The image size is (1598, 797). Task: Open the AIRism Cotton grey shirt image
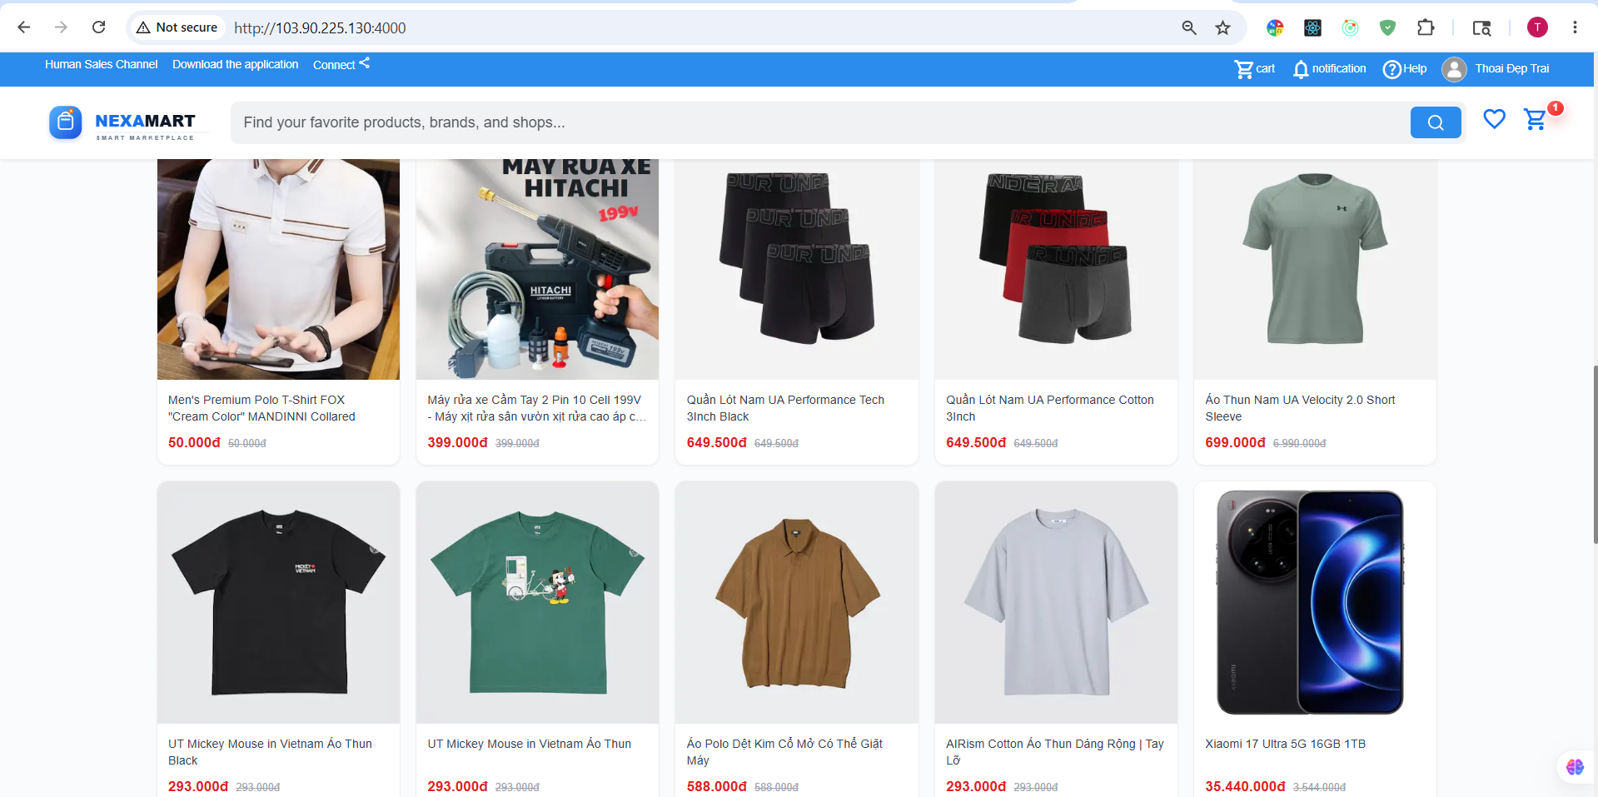[1056, 602]
